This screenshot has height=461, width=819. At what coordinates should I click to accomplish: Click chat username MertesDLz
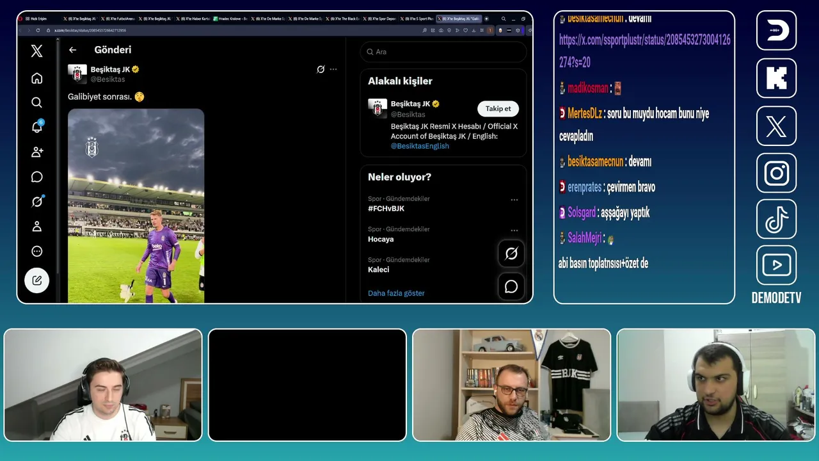tap(585, 114)
